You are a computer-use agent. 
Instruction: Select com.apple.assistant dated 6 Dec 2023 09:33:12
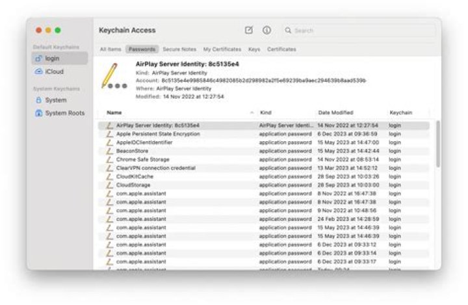(x=264, y=245)
